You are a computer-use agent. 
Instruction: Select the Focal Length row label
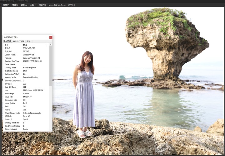[x=9, y=94]
